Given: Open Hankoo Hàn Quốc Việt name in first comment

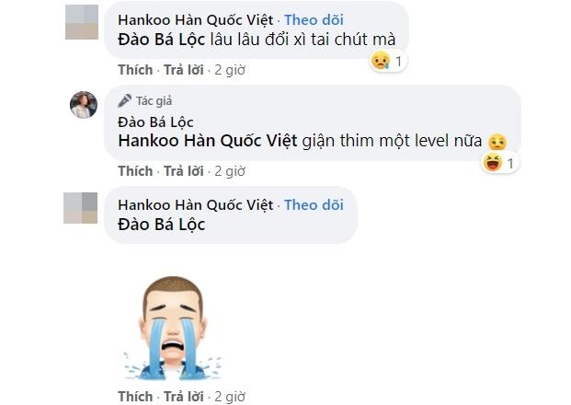Looking at the screenshot, I should click(196, 20).
